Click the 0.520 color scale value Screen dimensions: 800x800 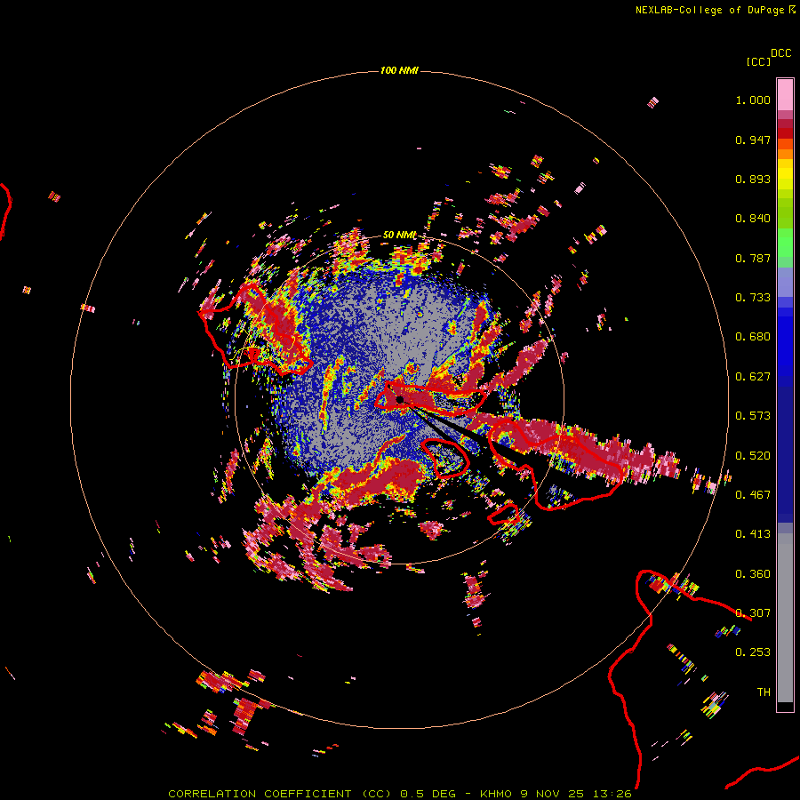[753, 456]
